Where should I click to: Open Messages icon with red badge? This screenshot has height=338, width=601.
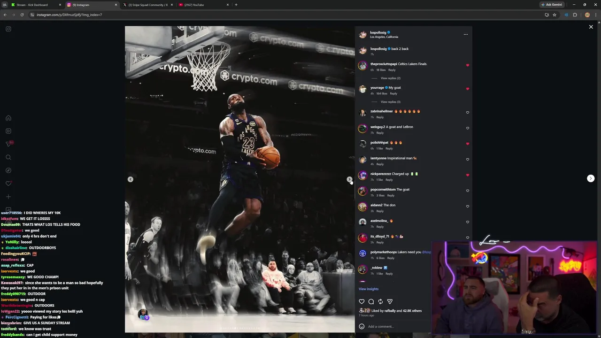click(9, 144)
